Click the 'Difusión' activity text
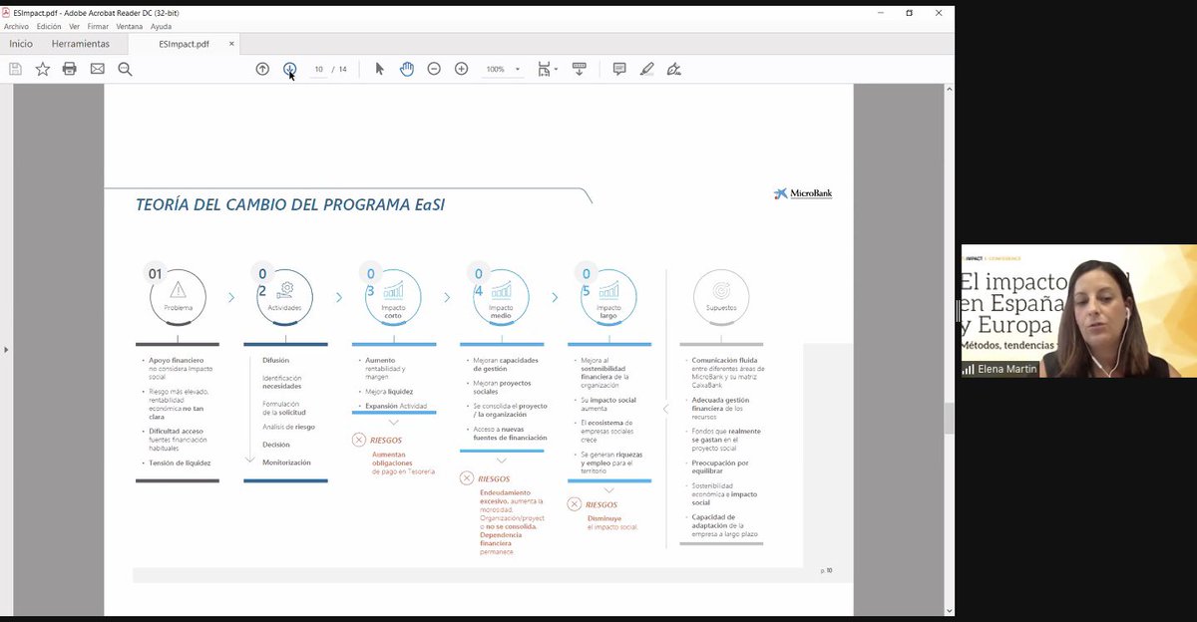 point(276,360)
